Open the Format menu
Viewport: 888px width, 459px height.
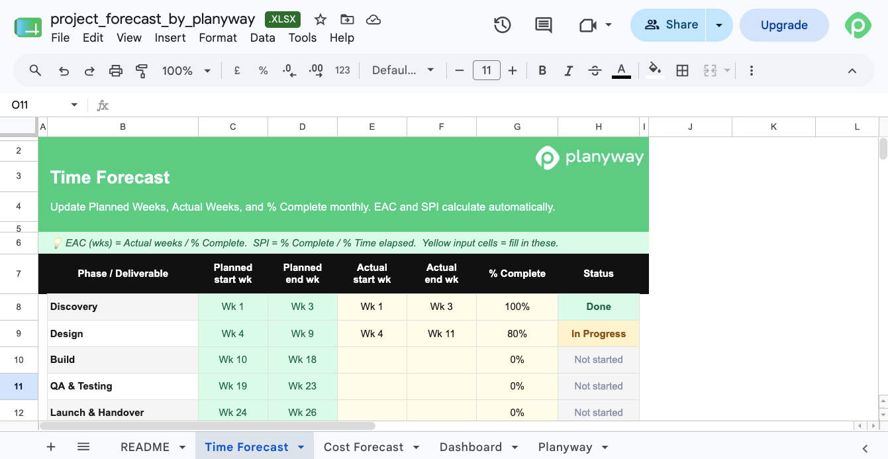218,38
